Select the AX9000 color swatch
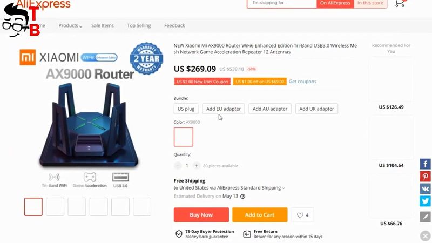This screenshot has width=432, height=243. [184, 137]
